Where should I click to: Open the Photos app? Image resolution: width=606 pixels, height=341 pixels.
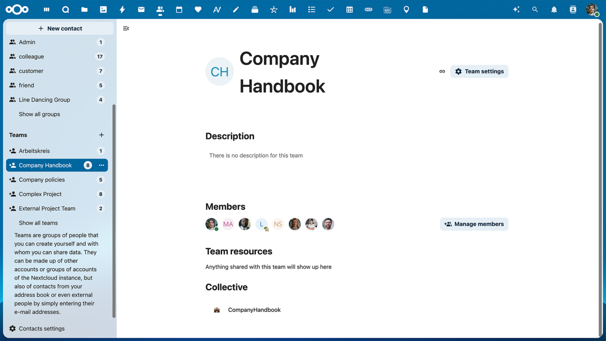(103, 9)
